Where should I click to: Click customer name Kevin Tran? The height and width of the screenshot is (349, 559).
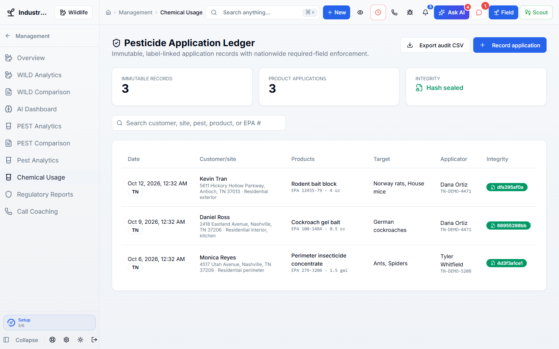(x=214, y=179)
